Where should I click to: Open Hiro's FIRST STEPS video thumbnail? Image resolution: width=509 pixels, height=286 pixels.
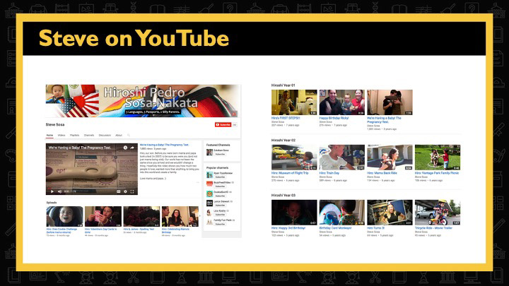pyautogui.click(x=294, y=102)
